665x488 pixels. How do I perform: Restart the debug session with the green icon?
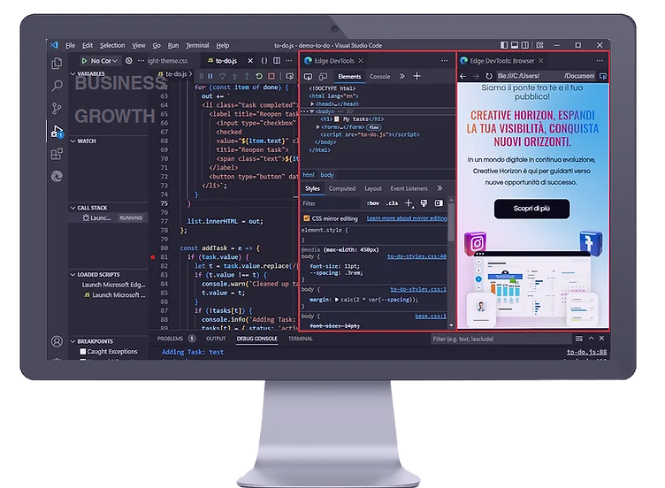(259, 76)
